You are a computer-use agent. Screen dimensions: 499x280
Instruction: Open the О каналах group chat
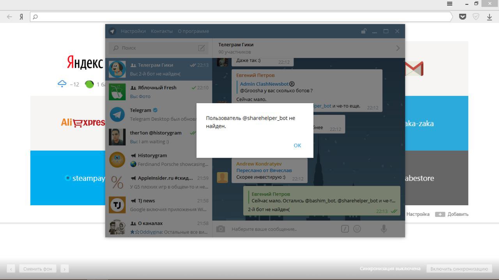[159, 227]
